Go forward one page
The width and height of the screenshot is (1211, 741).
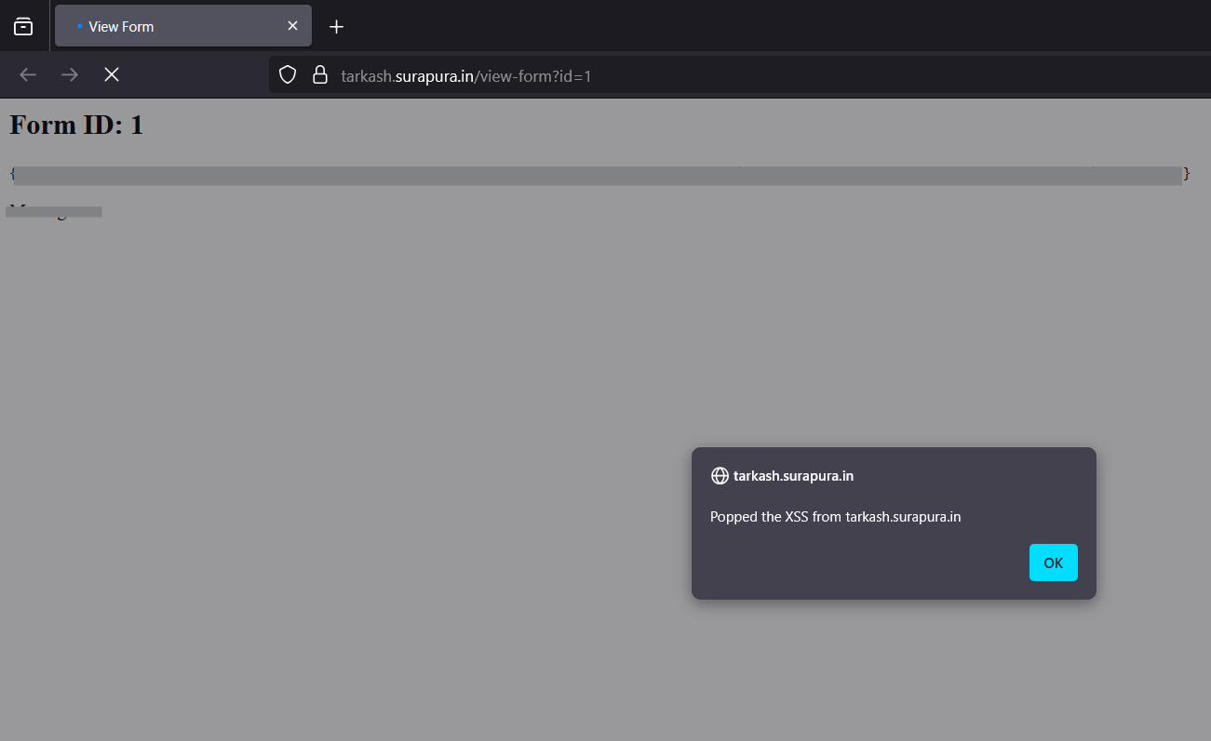[x=70, y=74]
